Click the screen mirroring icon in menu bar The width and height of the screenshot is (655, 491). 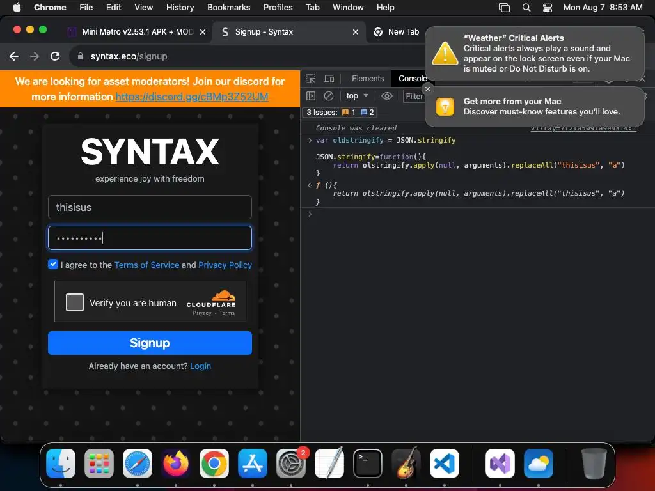(504, 8)
